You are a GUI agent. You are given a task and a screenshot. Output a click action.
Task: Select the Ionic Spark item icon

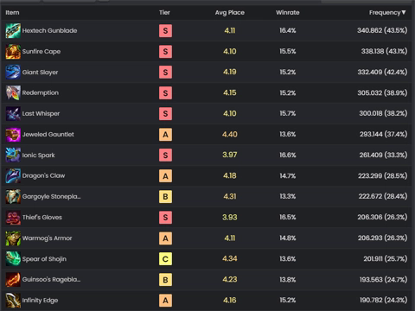13,155
